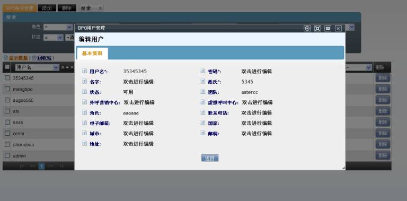Click the help icon beside 名字 field

(x=84, y=82)
